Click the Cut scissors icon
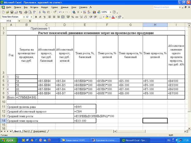 [40, 12]
